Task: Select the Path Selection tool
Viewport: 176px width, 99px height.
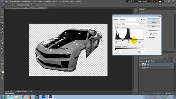Action: pos(2,58)
